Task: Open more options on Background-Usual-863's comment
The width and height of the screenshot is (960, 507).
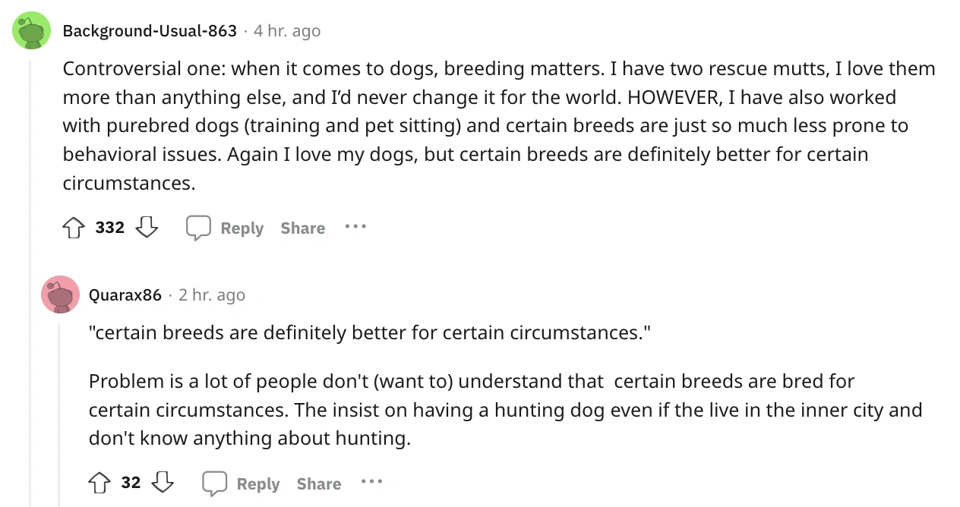Action: coord(355,227)
